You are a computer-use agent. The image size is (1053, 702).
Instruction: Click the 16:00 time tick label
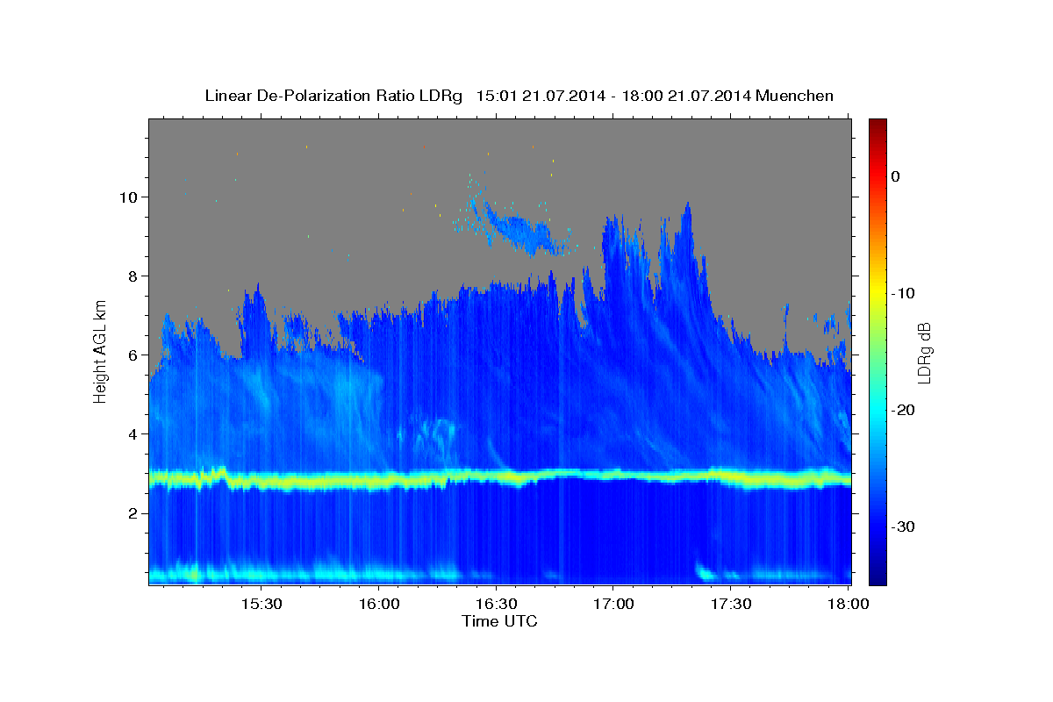[x=379, y=605]
